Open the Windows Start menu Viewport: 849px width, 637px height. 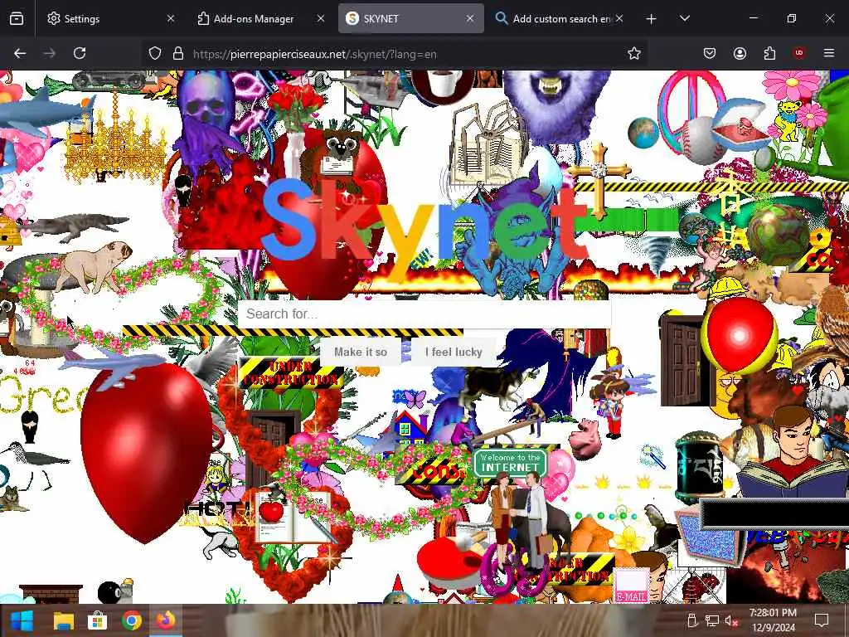pyautogui.click(x=22, y=620)
